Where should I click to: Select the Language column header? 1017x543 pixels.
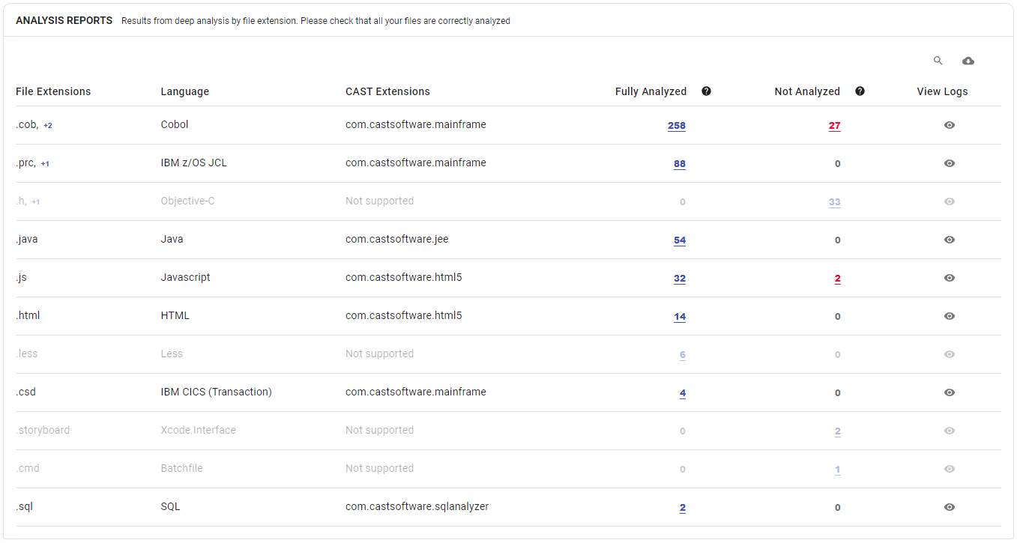(x=184, y=91)
